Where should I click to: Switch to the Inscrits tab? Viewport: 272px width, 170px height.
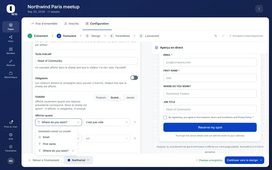coord(71,24)
